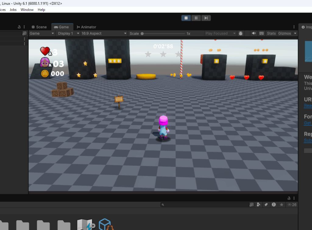312x230 pixels.
Task: Toggle the keyboard Shortcuts icon in the Game toolbar
Action: pyautogui.click(x=262, y=34)
